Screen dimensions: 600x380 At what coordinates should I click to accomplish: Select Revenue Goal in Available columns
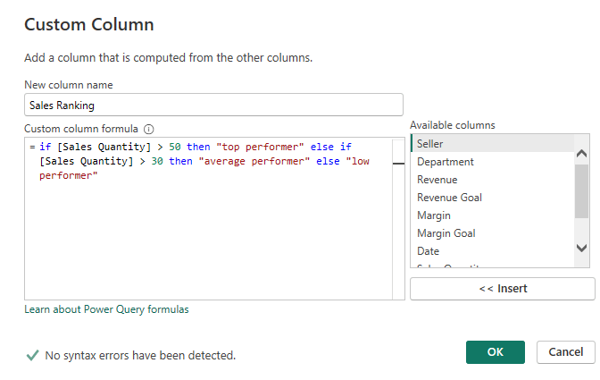[492, 198]
